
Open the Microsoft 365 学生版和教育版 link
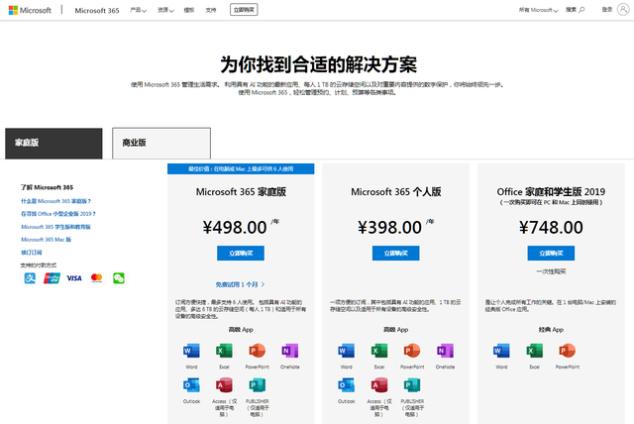coord(55,227)
